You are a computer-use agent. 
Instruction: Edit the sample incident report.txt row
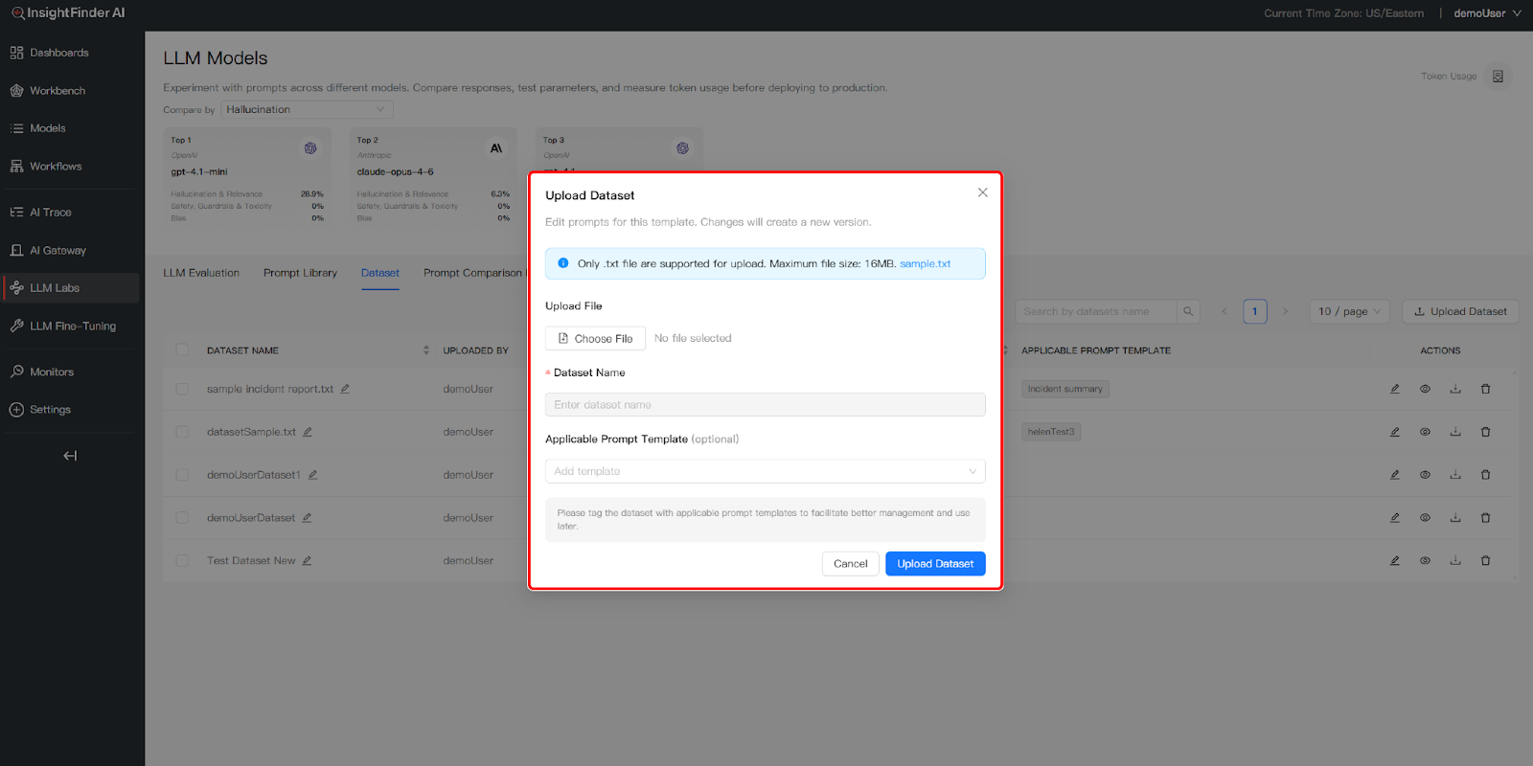(x=1395, y=389)
